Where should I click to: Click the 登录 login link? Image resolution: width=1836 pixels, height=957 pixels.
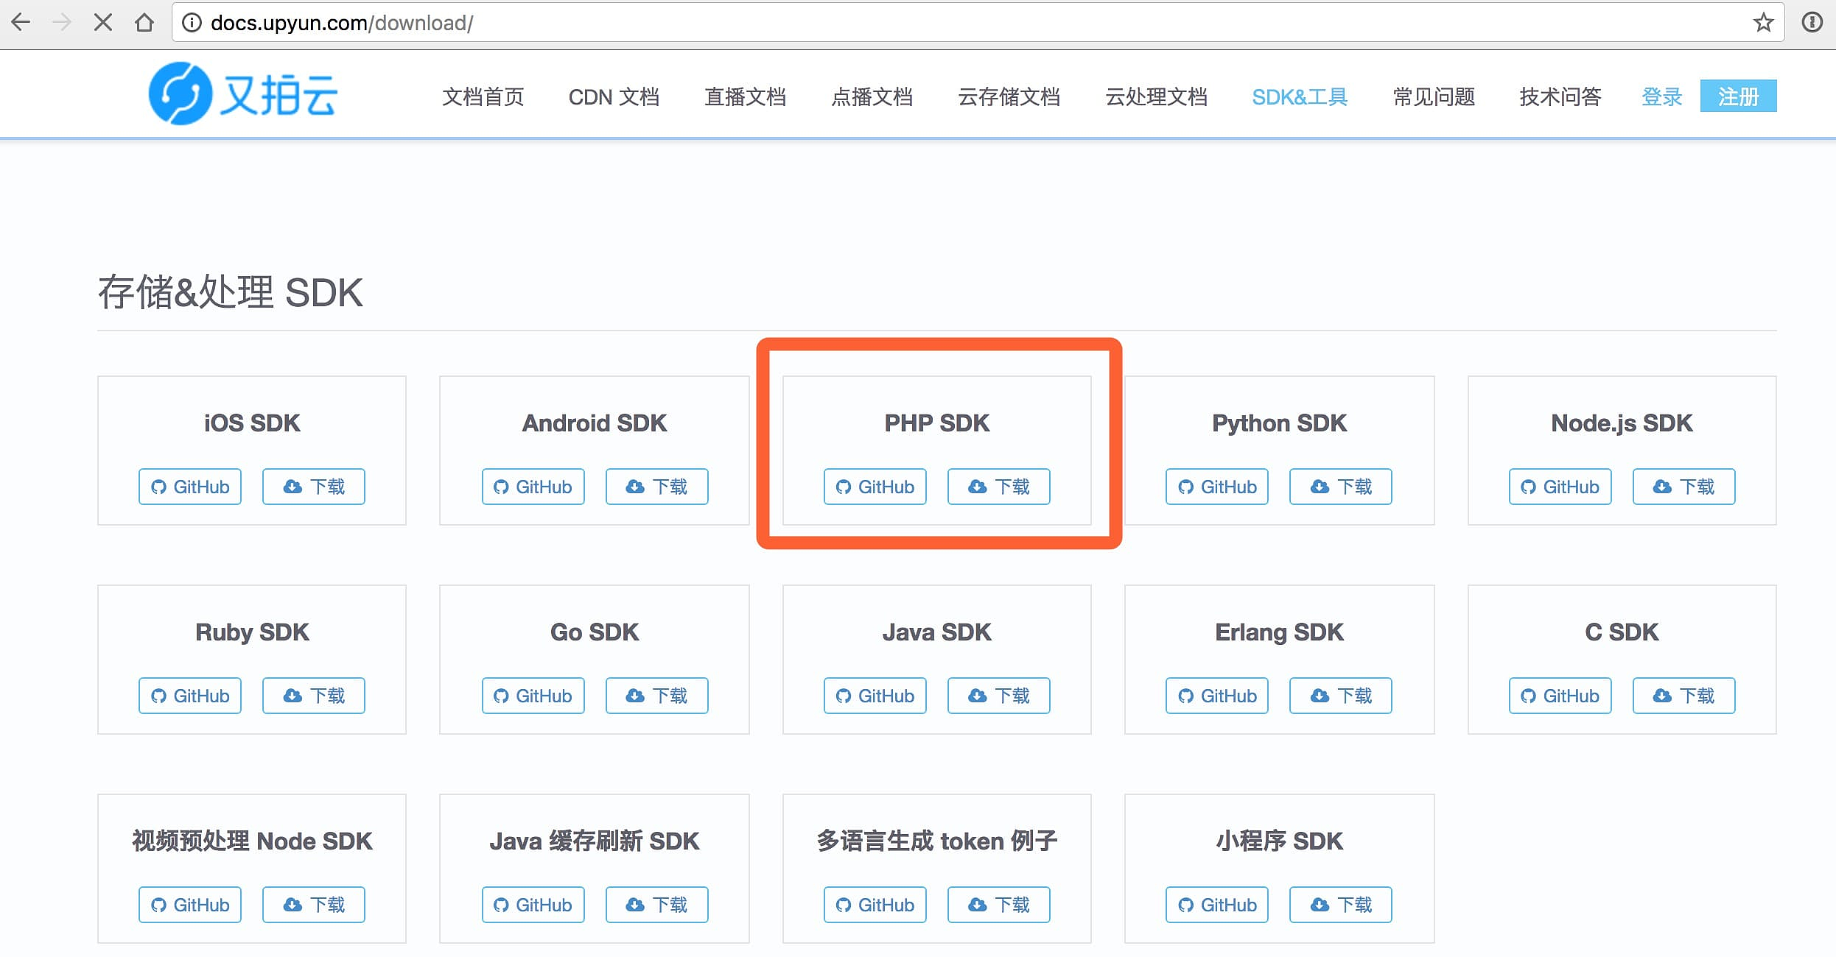click(1661, 97)
